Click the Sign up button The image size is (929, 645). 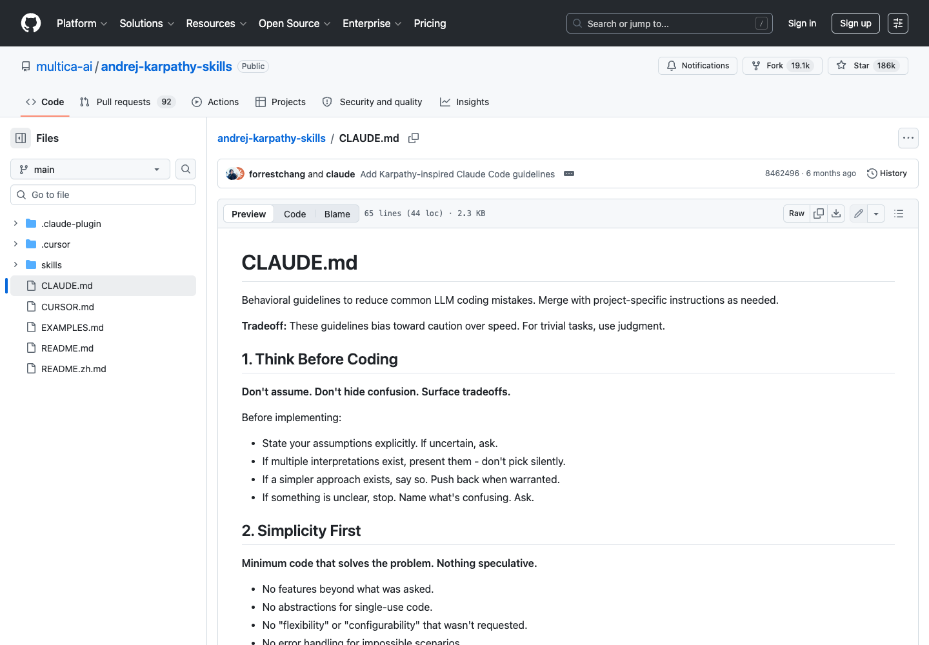click(x=855, y=23)
